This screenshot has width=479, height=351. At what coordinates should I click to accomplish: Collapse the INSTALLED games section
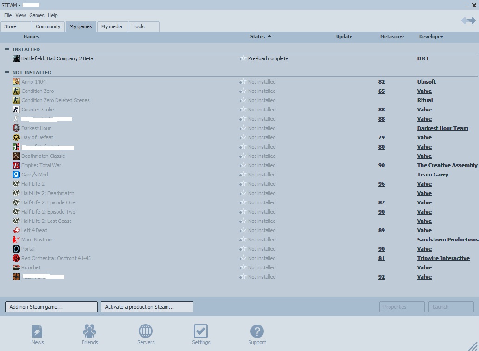click(x=7, y=49)
